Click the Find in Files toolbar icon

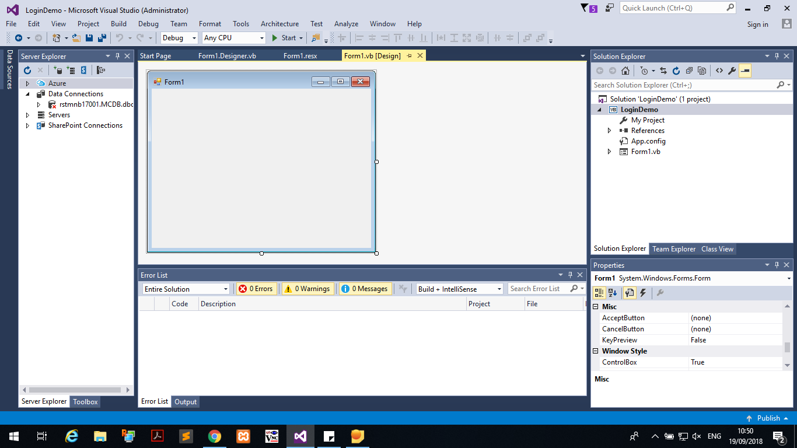click(x=316, y=38)
